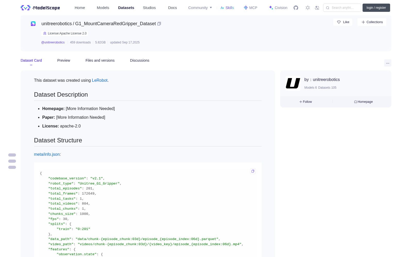The width and height of the screenshot is (412, 257).
Task: Select the Dataset Card tab
Action: pos(31,60)
